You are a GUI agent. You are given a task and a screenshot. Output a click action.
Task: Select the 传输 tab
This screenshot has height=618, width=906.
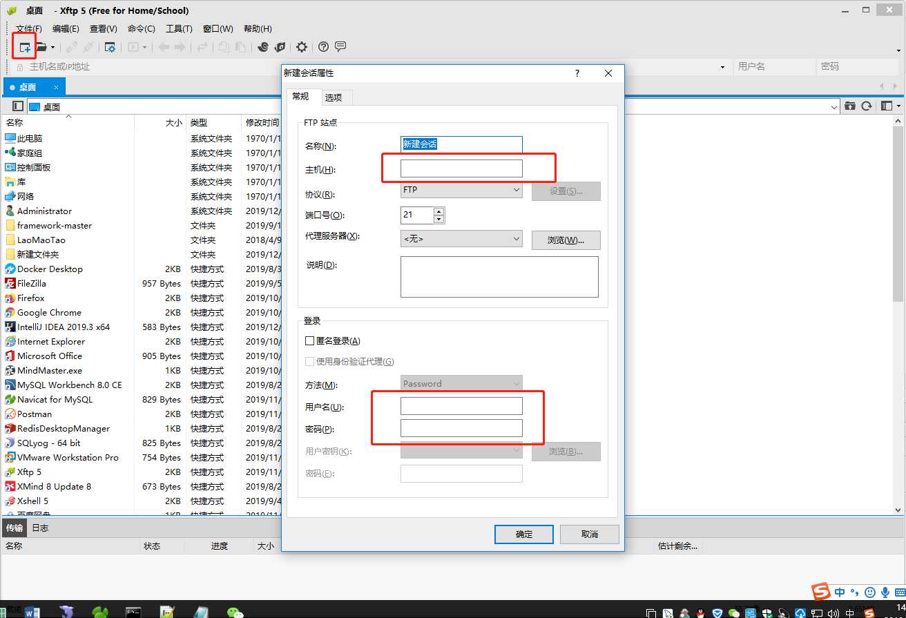point(15,528)
